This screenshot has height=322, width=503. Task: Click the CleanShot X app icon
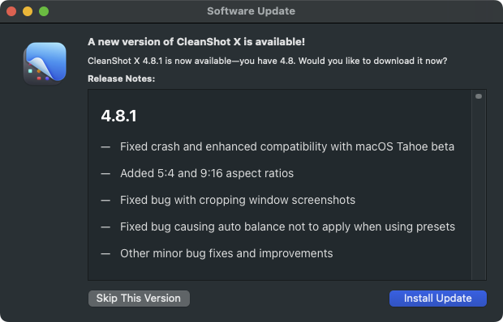(45, 64)
